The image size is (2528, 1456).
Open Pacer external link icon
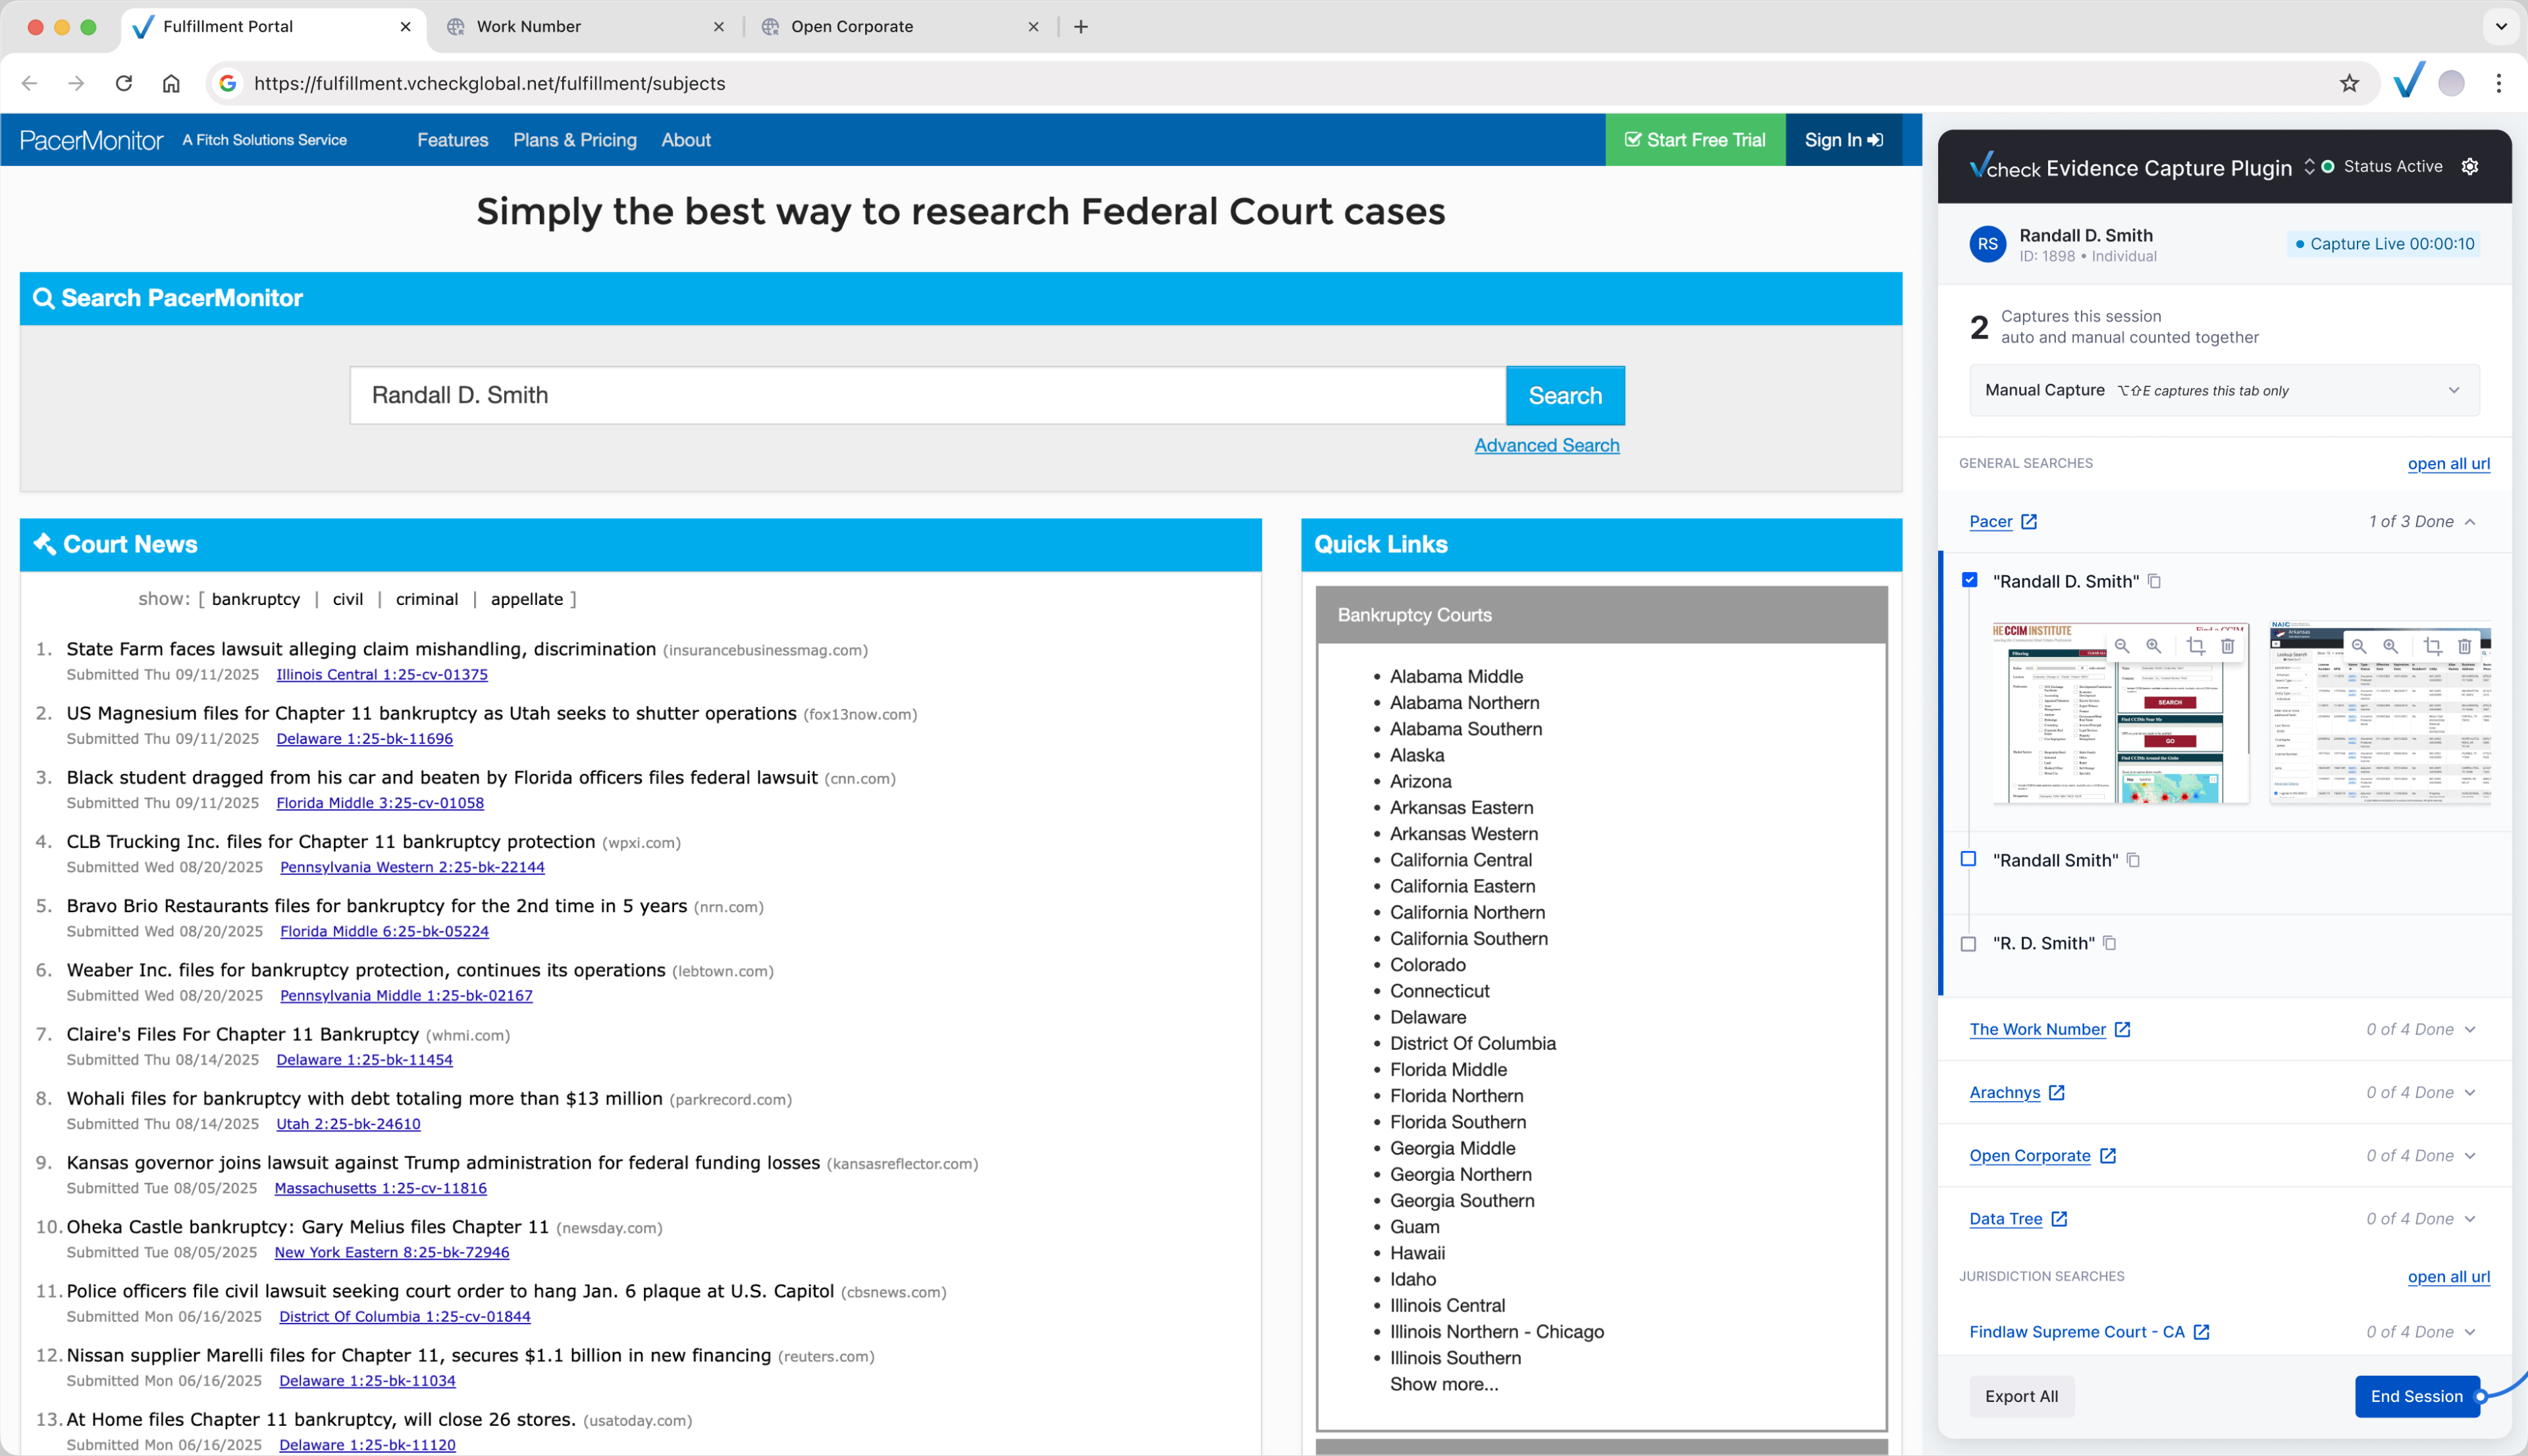pos(2029,522)
